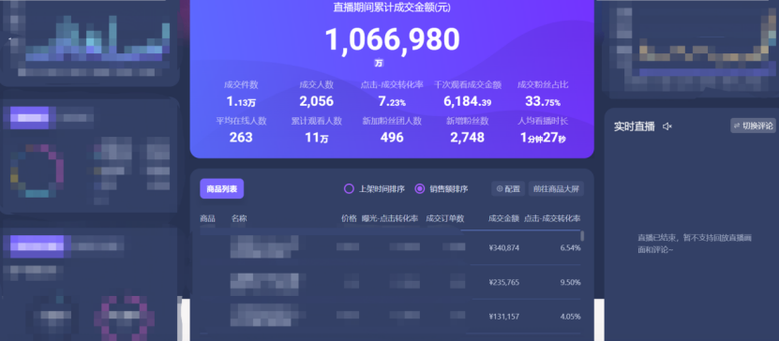Click the total amount 1,066,980
The width and height of the screenshot is (779, 341).
point(392,39)
